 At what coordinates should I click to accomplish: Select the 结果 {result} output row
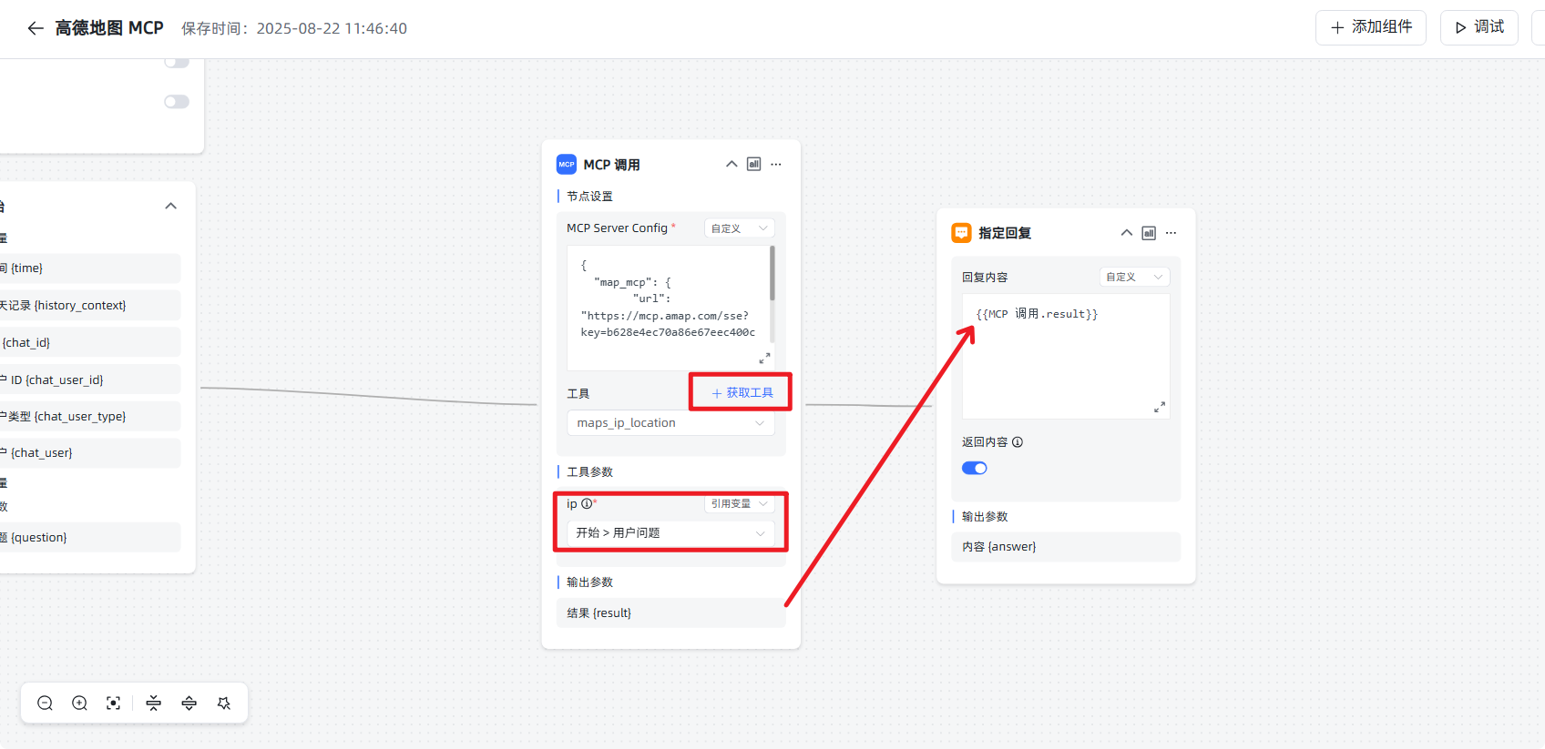tap(671, 613)
